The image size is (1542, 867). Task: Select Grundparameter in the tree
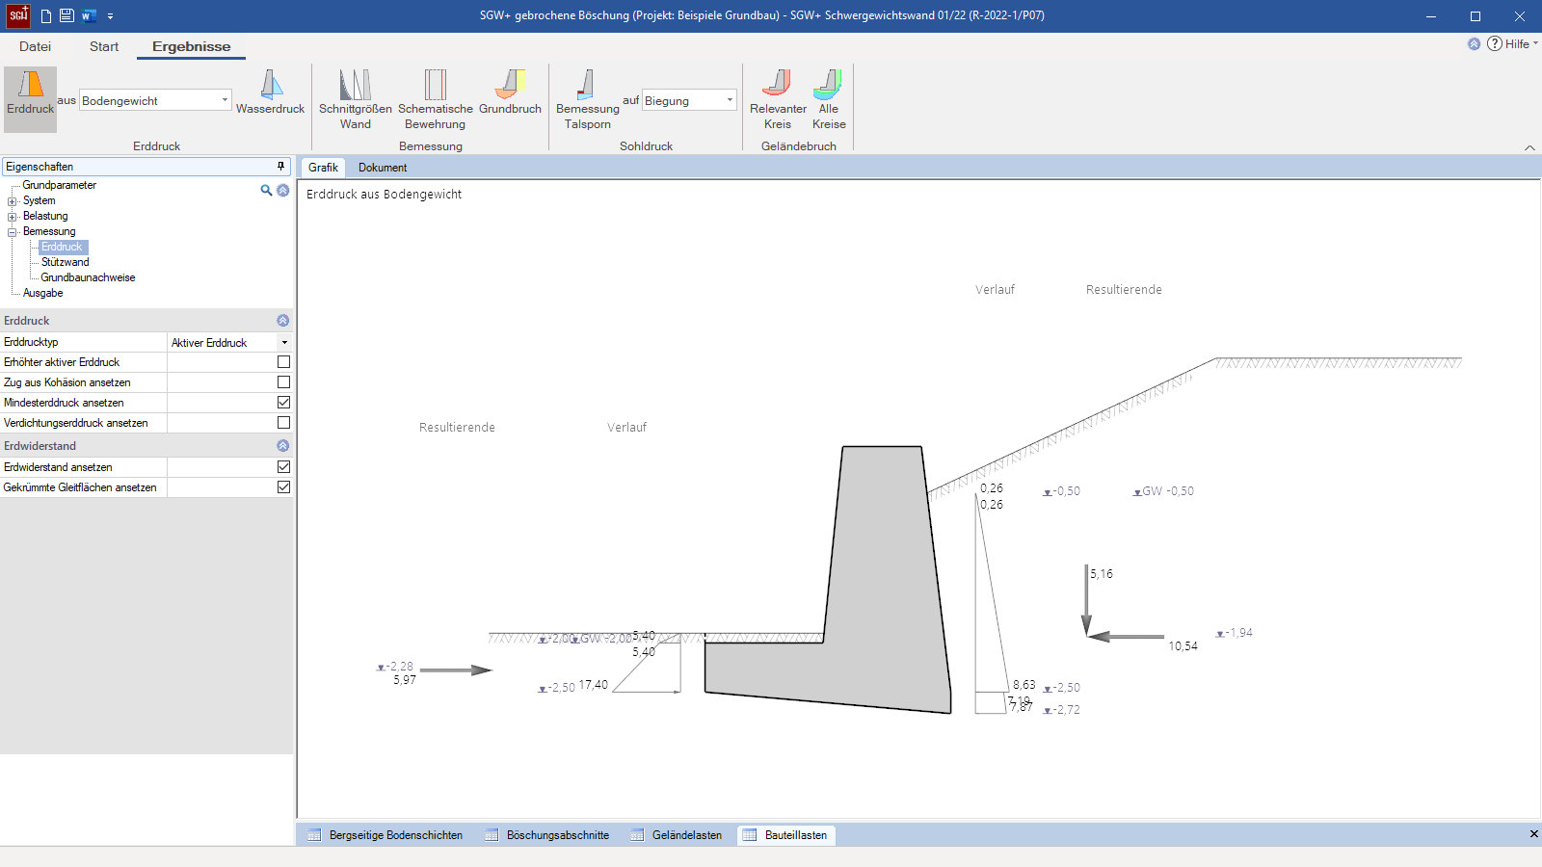[60, 185]
